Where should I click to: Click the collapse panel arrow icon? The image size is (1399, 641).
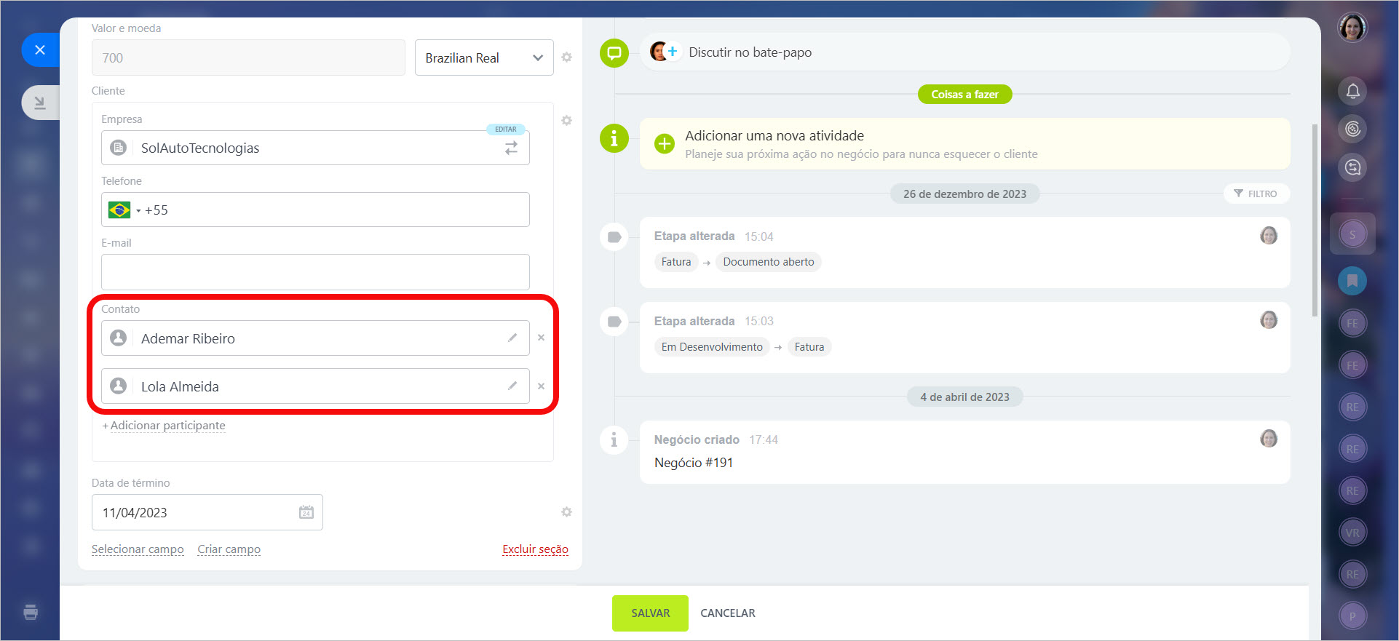(x=40, y=103)
